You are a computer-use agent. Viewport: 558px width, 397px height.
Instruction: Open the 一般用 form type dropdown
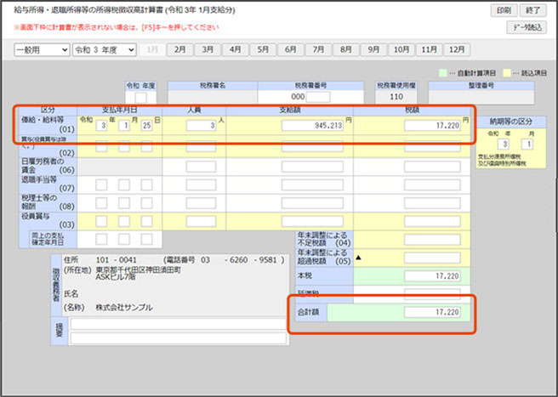(41, 50)
